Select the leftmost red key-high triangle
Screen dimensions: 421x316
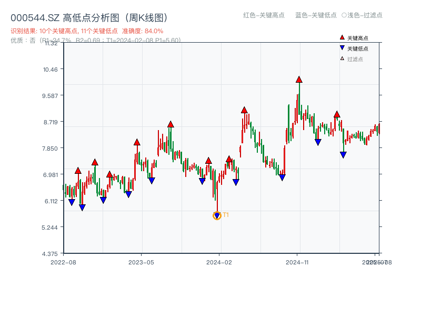[78, 171]
